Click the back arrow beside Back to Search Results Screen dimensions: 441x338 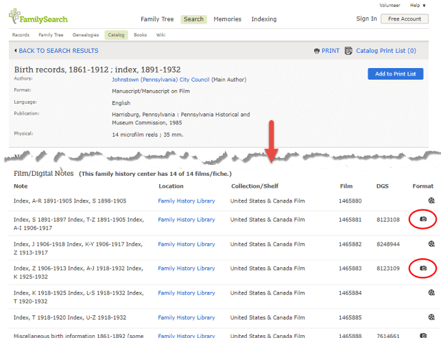16,51
